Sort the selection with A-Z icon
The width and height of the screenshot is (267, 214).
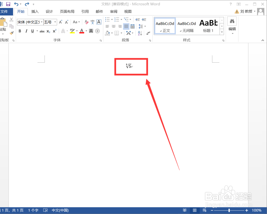pyautogui.click(x=140, y=33)
